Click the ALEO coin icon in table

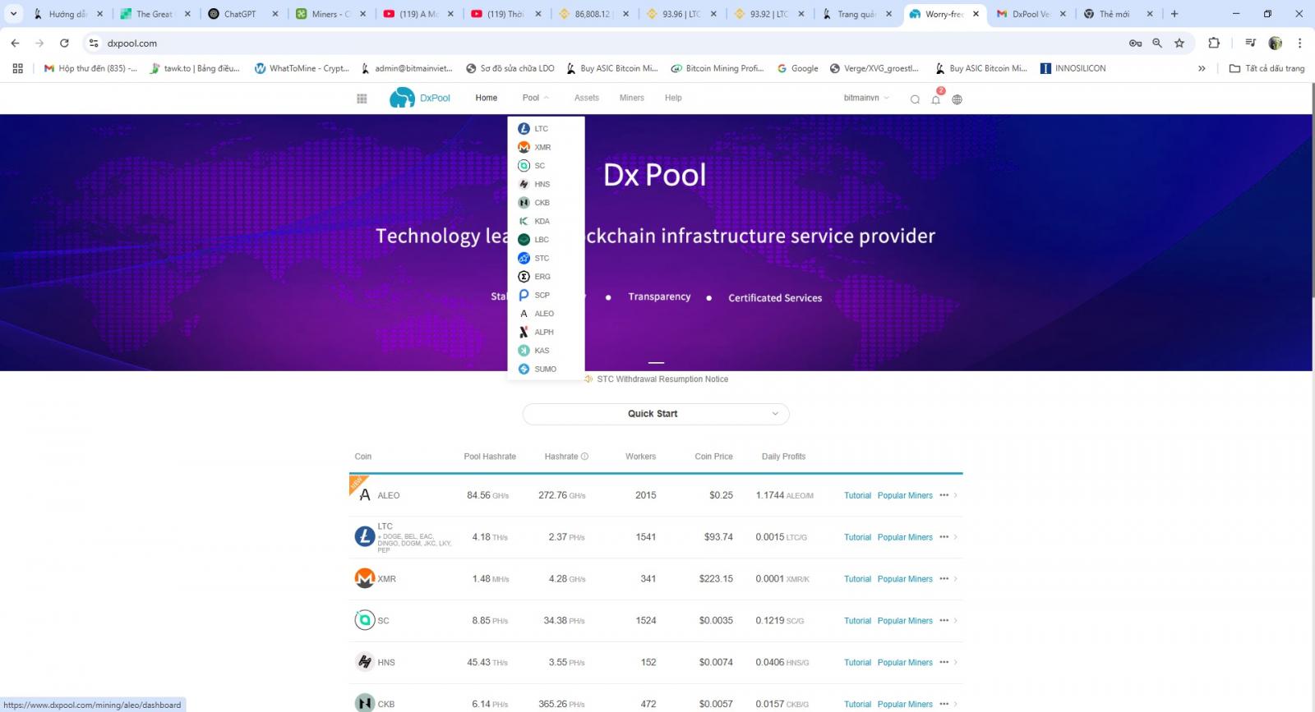(x=365, y=495)
